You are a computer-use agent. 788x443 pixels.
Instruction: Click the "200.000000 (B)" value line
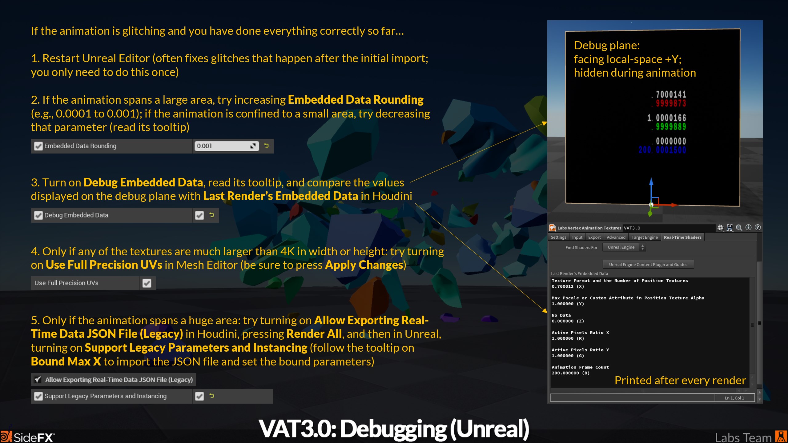click(x=571, y=373)
